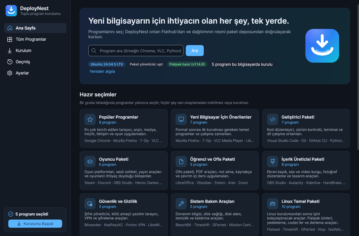359x236 pixels.
Task: Click the brush icon of İçerik Üreticisi Paketi
Action: coord(273,162)
